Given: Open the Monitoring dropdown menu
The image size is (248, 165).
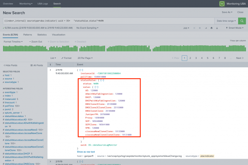Looking at the screenshot, I should click(26, 4).
